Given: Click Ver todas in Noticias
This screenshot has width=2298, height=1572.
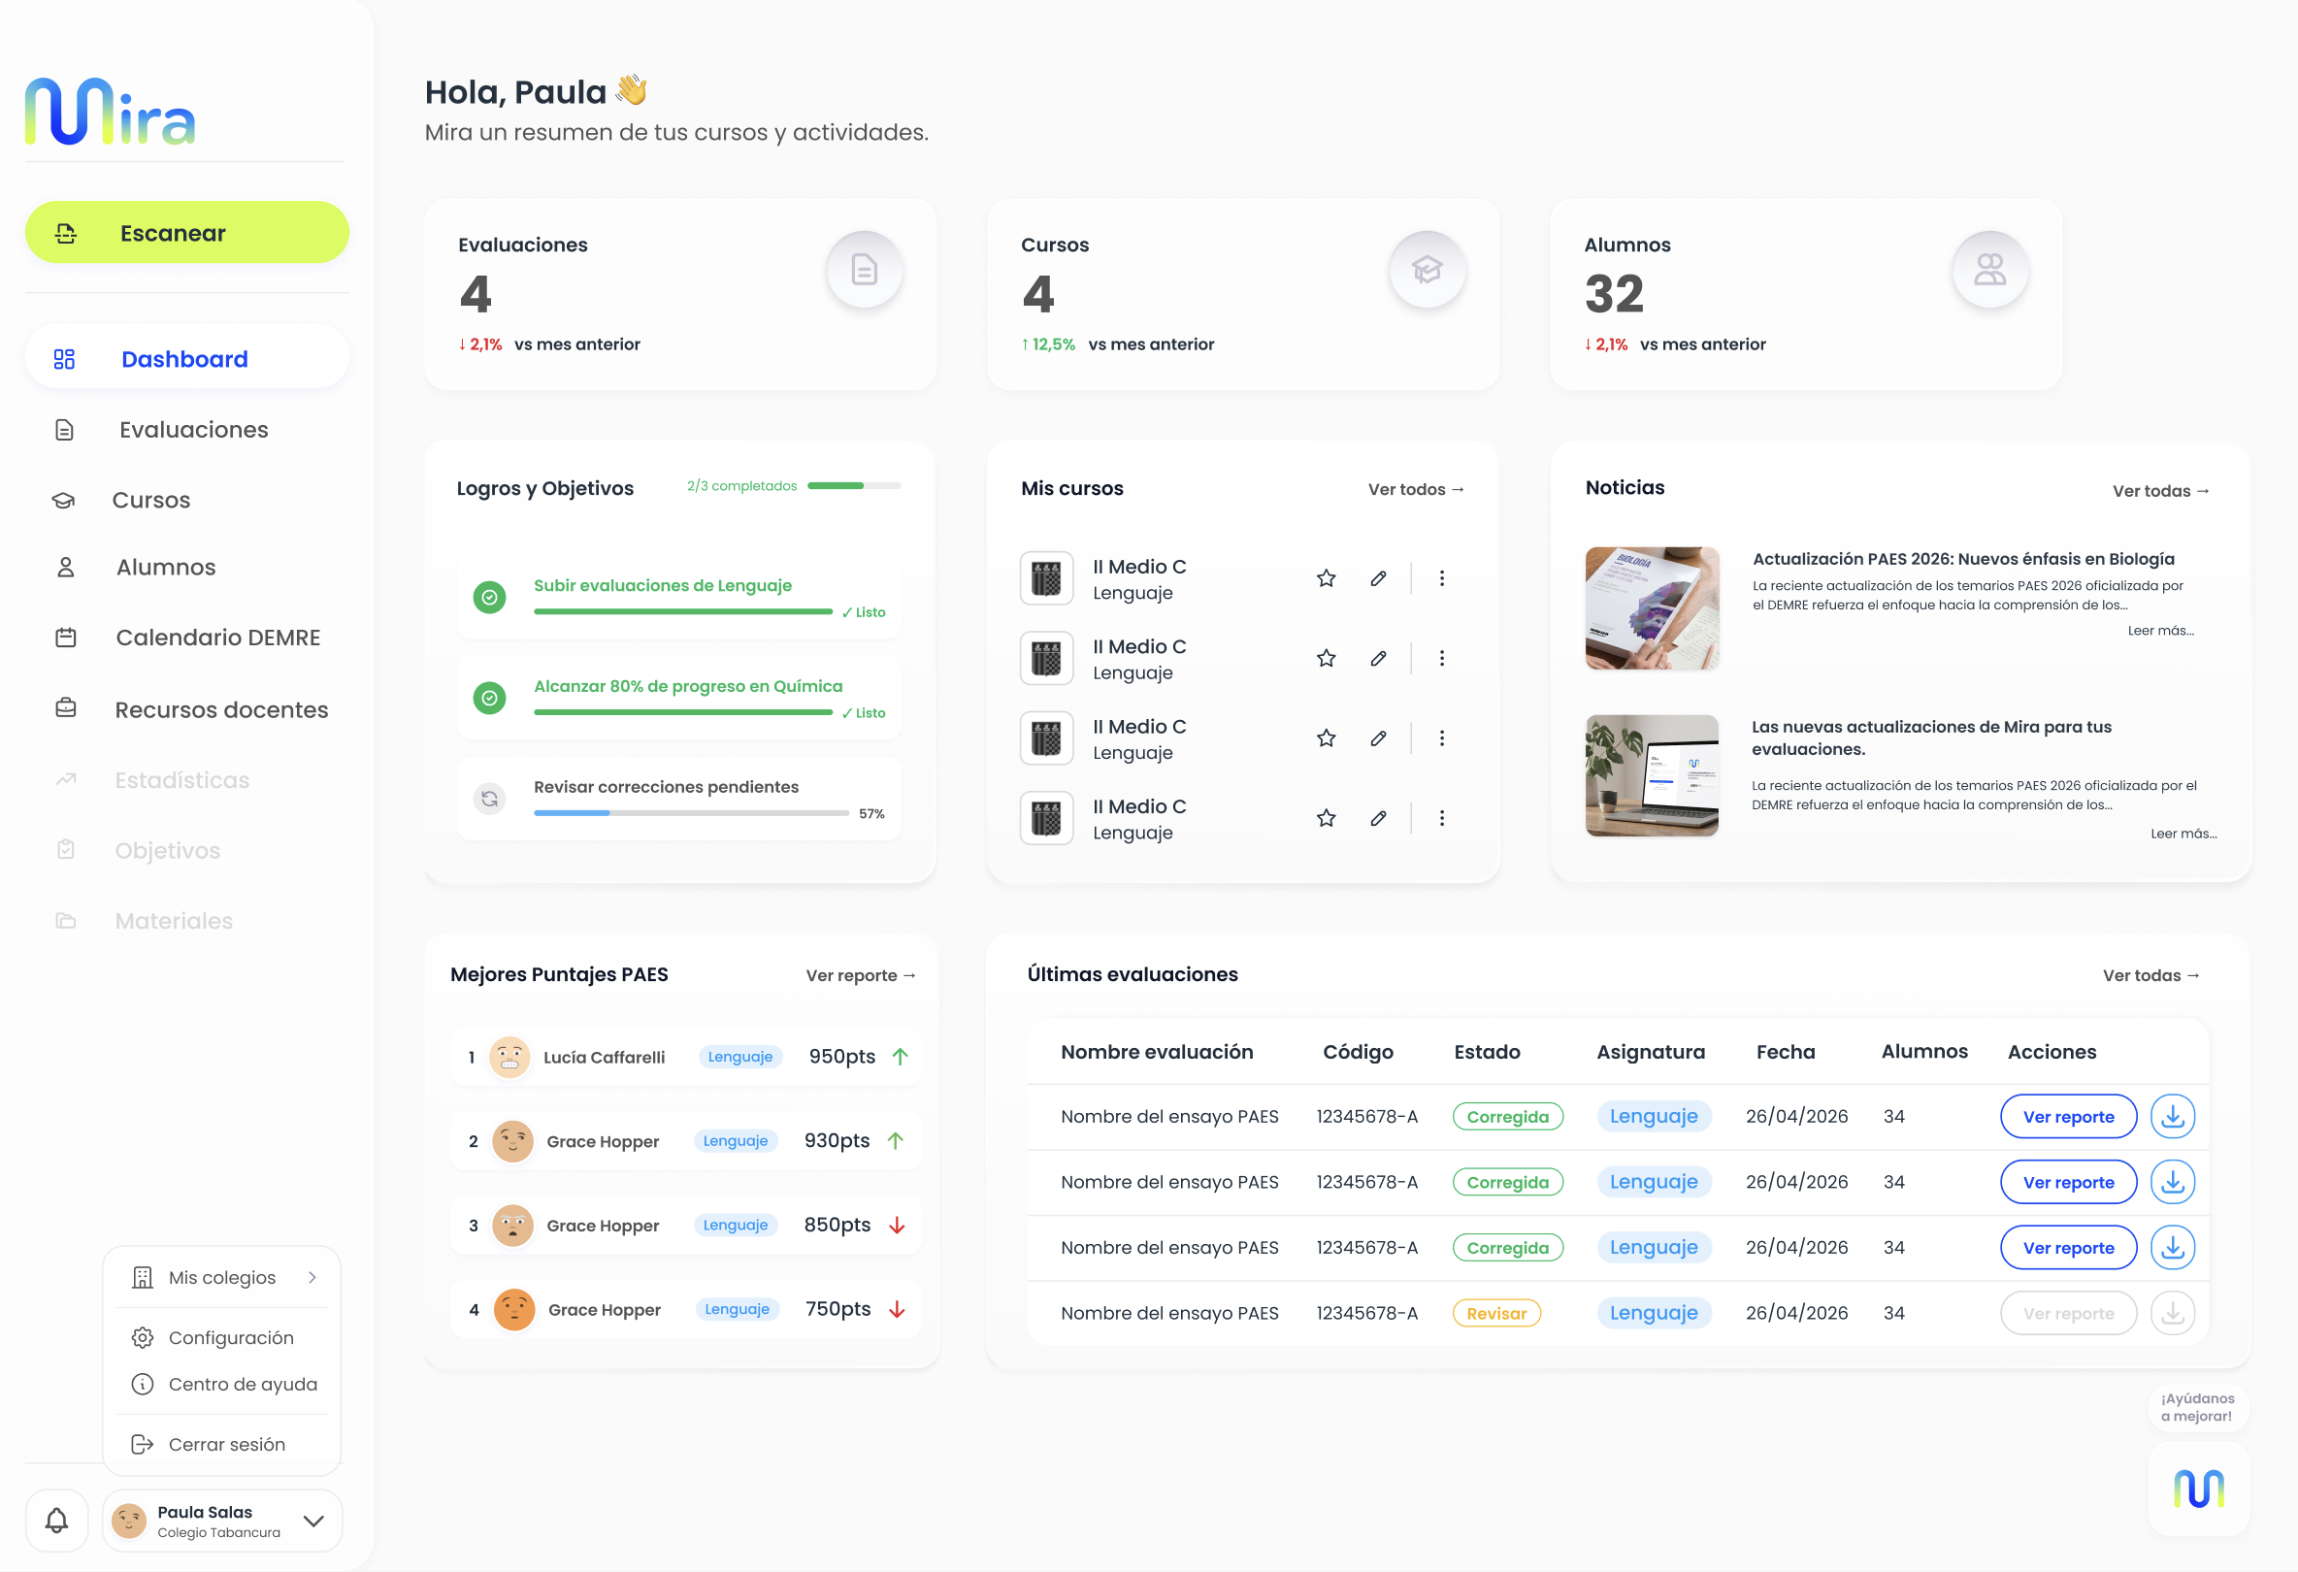Looking at the screenshot, I should click(x=2160, y=491).
